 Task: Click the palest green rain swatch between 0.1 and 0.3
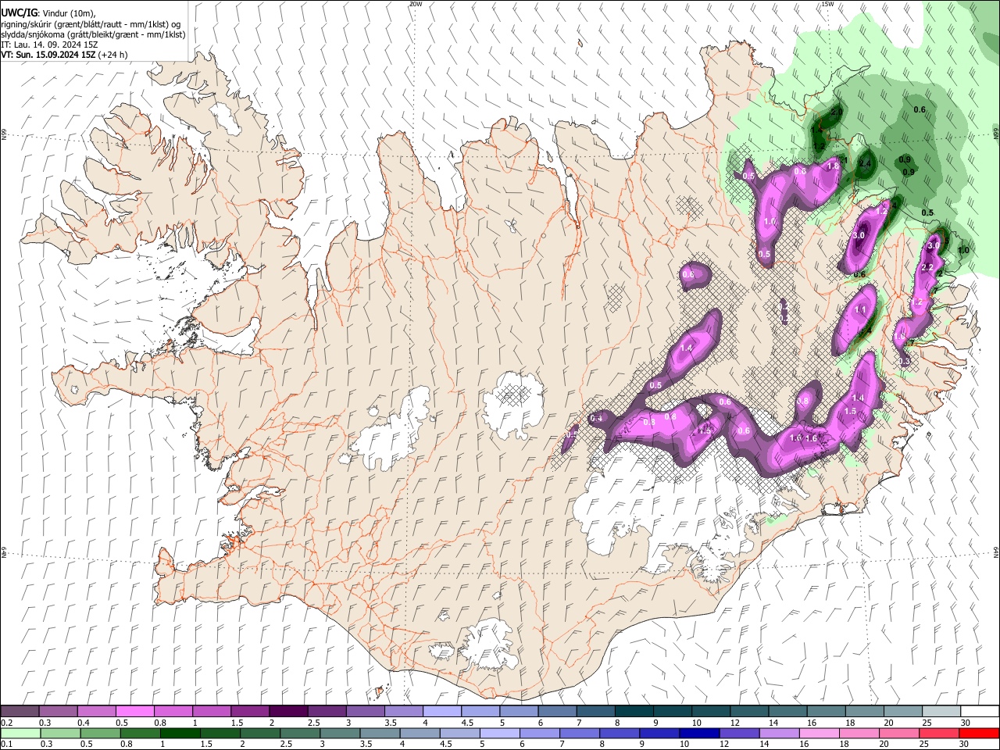[x=20, y=733]
